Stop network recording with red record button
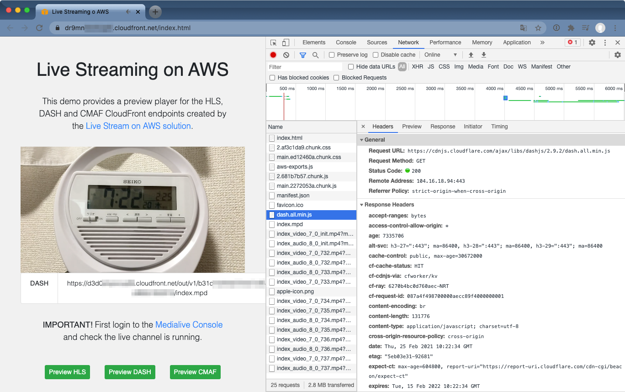Image resolution: width=625 pixels, height=392 pixels. coord(273,55)
